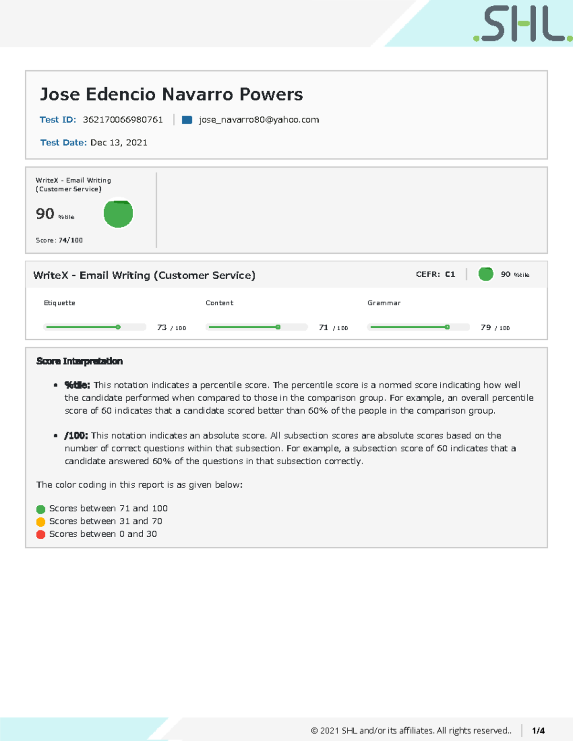Click the small green circle beside CEFR
The height and width of the screenshot is (741, 573).
(486, 274)
